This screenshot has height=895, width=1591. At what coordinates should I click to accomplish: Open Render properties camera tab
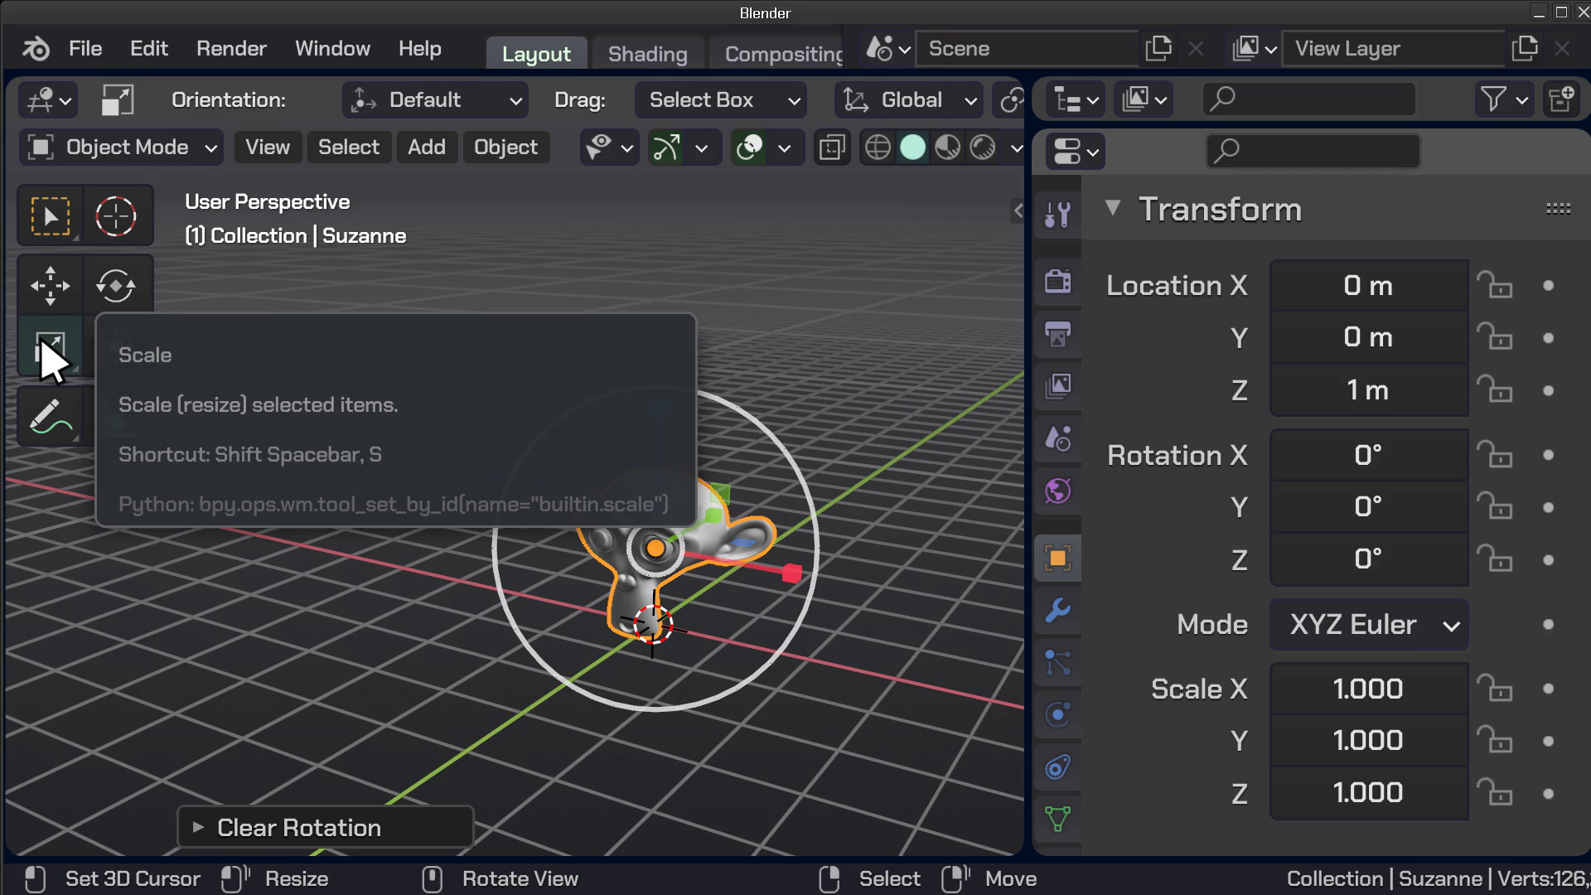click(x=1058, y=282)
